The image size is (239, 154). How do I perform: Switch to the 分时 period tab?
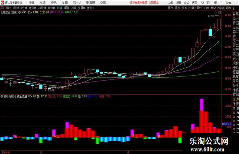coord(8,8)
